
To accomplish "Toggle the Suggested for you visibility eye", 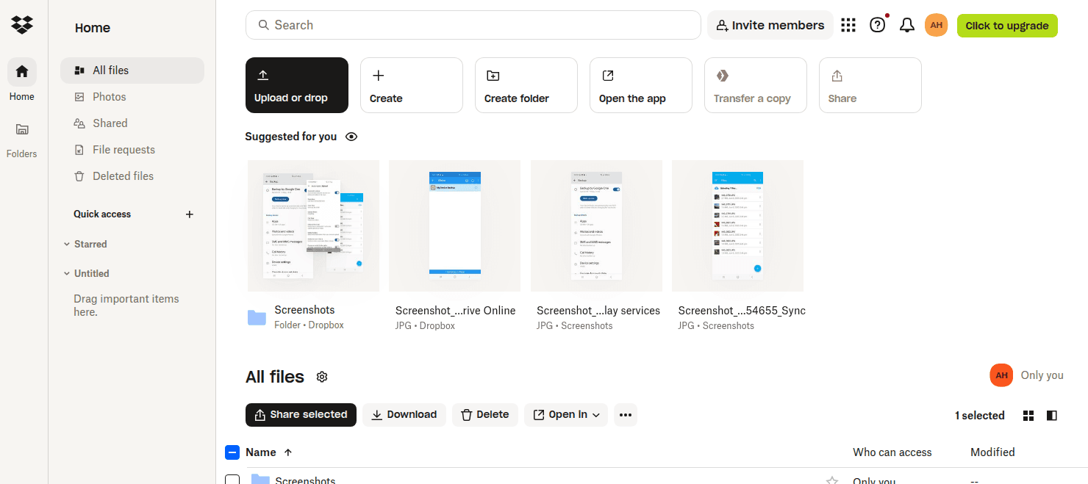I will point(351,137).
